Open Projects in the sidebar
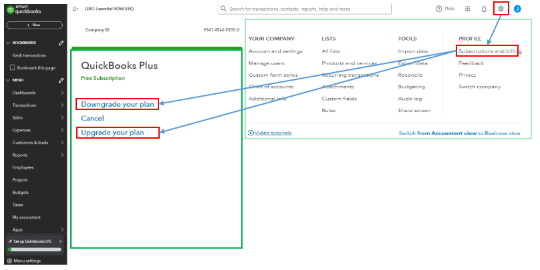Viewport: 540px width, 270px height. pyautogui.click(x=20, y=180)
